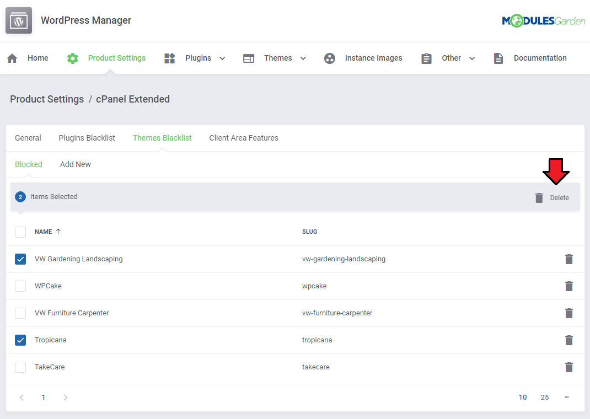Open Instance Images menu item
This screenshot has width=590, height=419.
point(373,58)
